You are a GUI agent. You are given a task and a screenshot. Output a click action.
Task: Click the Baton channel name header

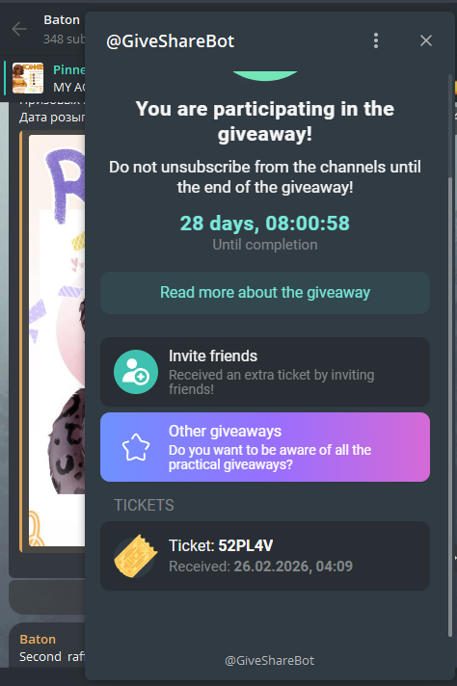pyautogui.click(x=62, y=20)
